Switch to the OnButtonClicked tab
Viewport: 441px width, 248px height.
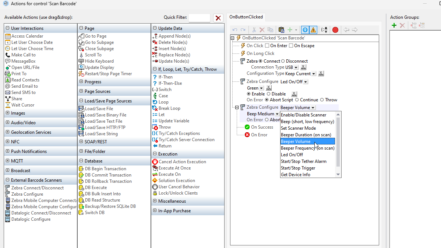[x=246, y=17]
